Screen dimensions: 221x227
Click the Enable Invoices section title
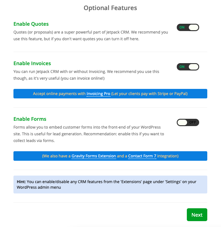(32, 63)
